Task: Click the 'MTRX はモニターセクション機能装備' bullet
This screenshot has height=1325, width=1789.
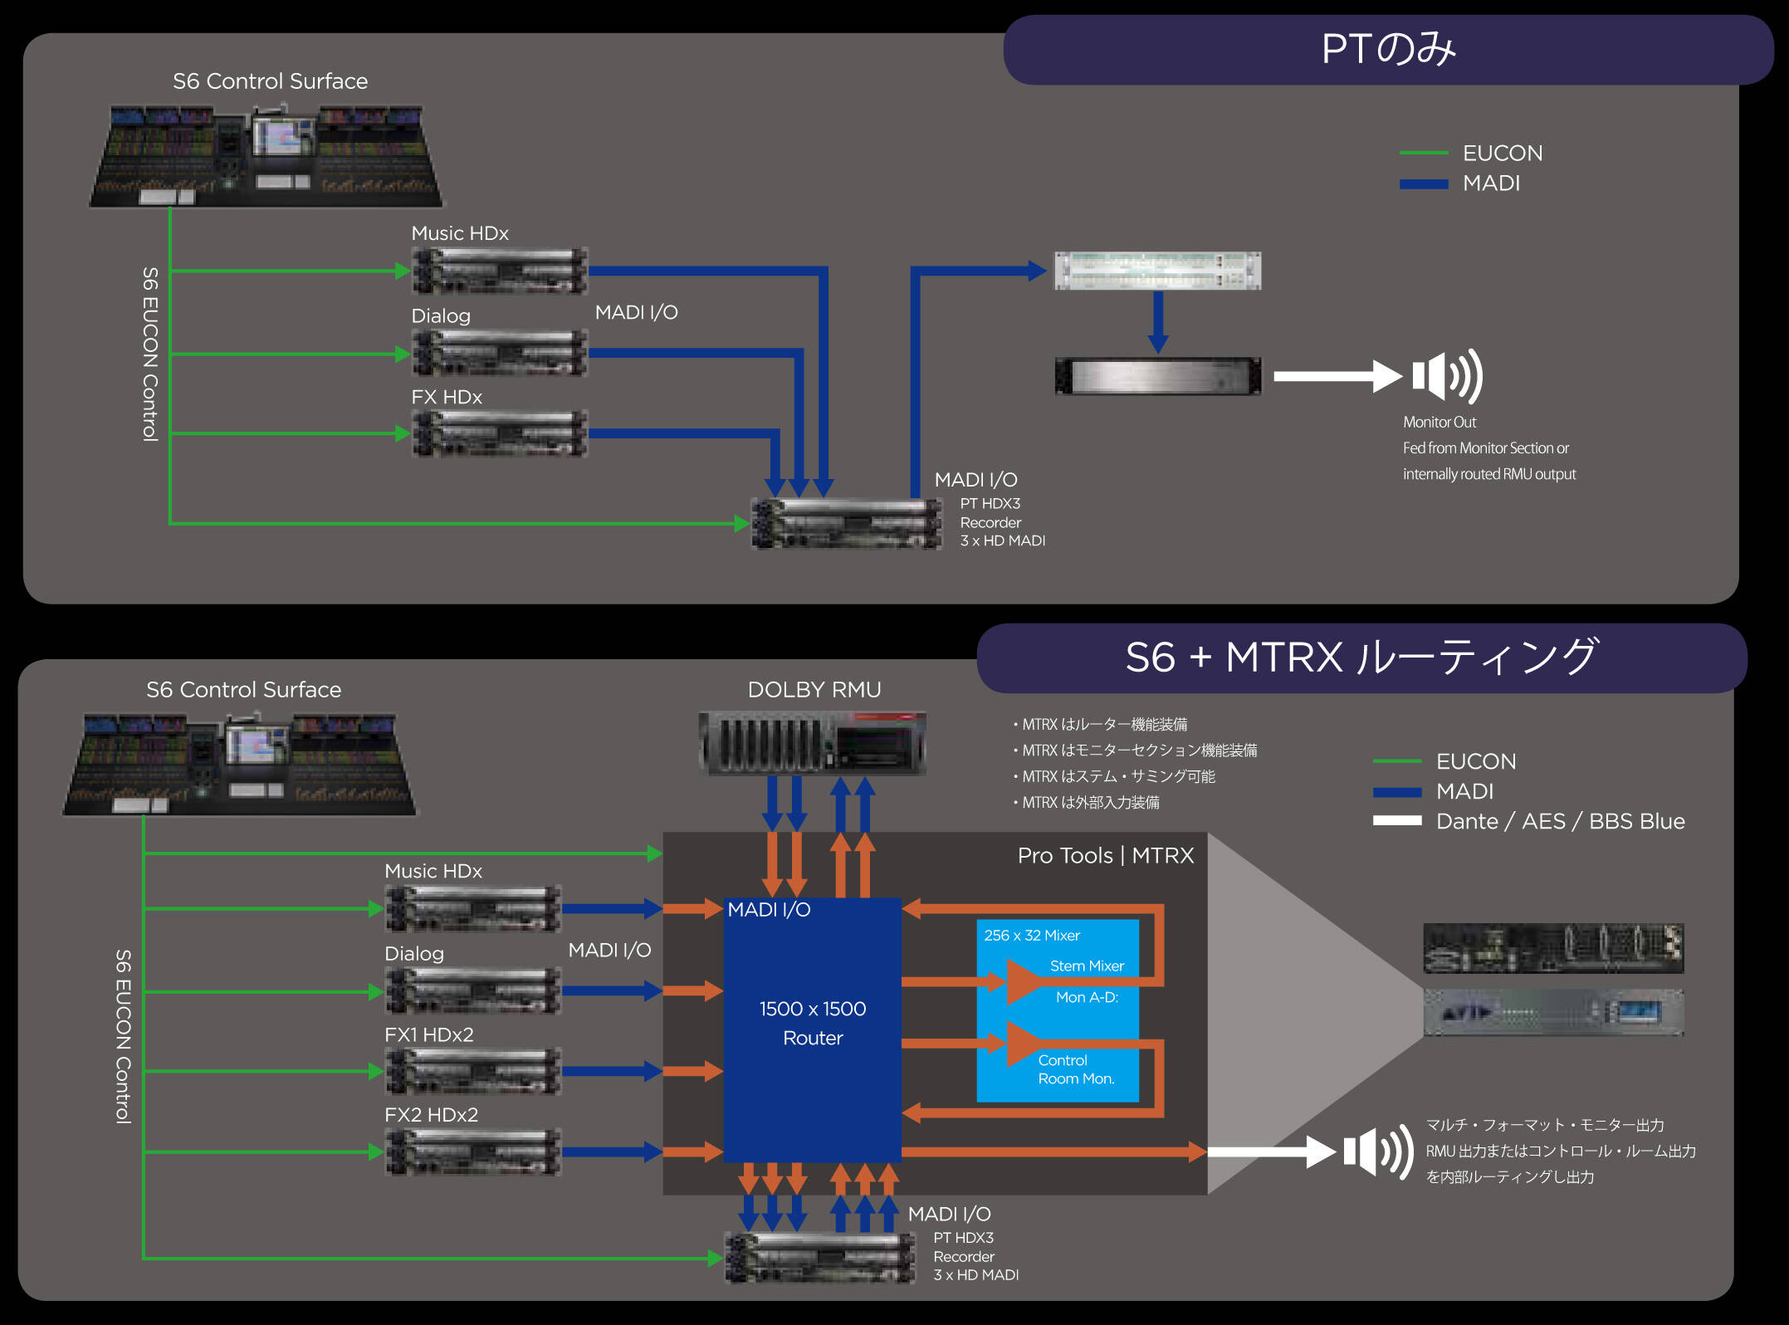Action: tap(1134, 750)
